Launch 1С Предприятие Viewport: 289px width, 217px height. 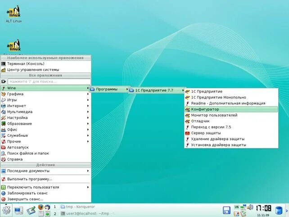point(231,91)
